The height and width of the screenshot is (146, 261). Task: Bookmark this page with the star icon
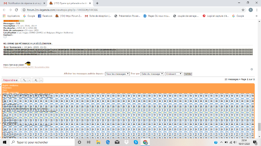click(x=243, y=10)
